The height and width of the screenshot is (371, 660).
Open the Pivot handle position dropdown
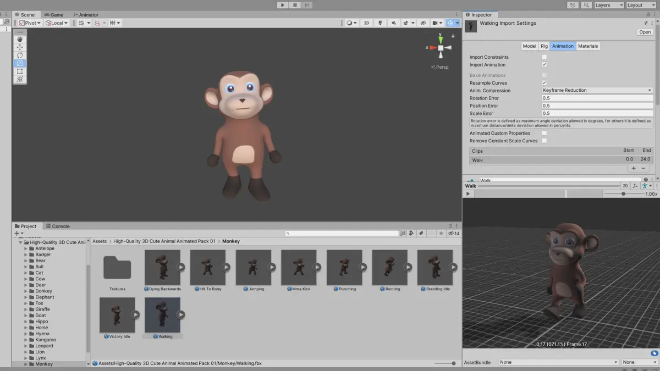[x=30, y=23]
